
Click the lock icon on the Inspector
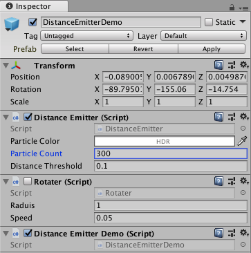(232, 8)
